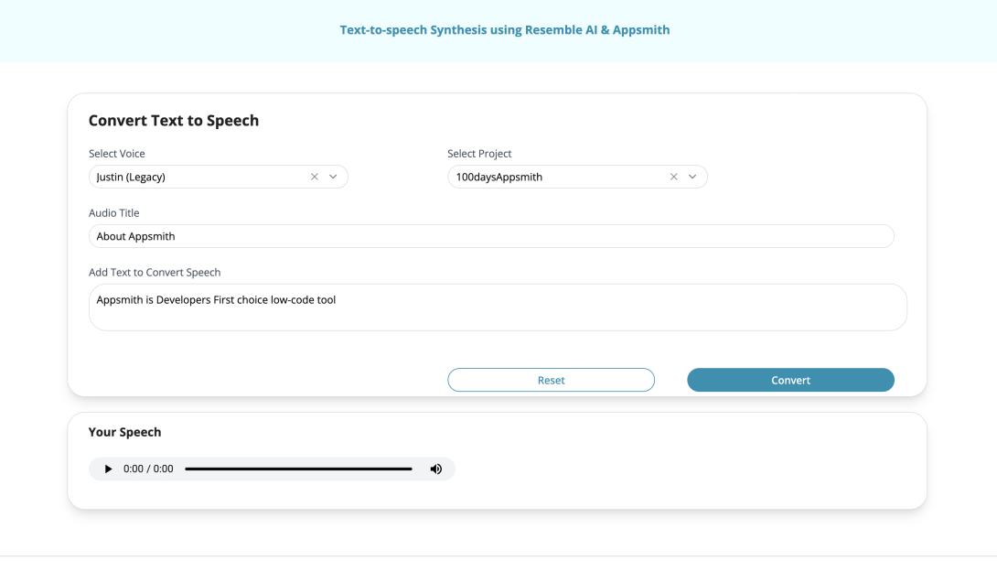Click the Text-to-speech Synthesis header title

(x=504, y=29)
